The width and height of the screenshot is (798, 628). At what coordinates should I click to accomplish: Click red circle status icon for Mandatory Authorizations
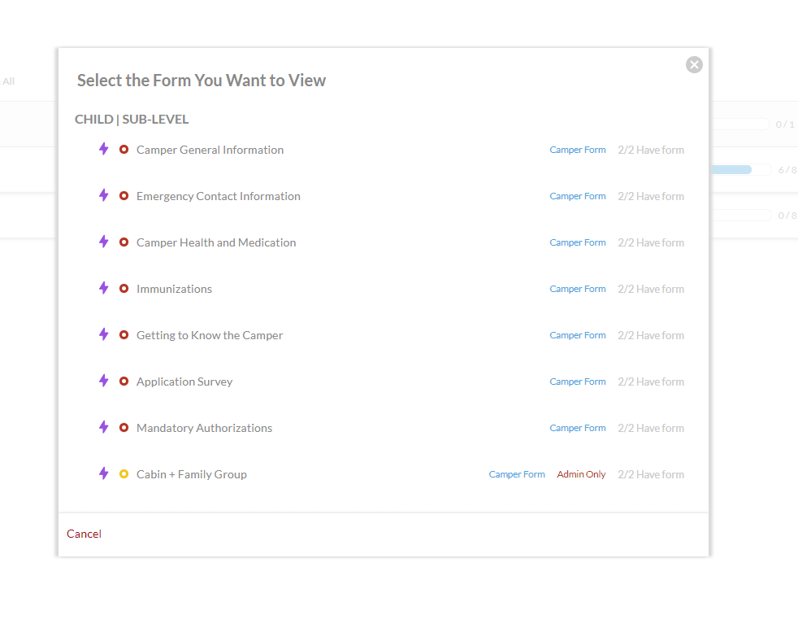coord(124,428)
